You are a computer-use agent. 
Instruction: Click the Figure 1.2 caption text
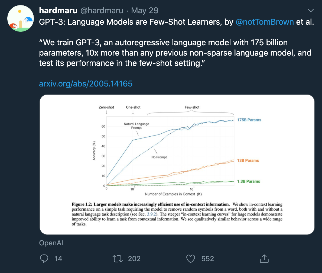click(177, 214)
